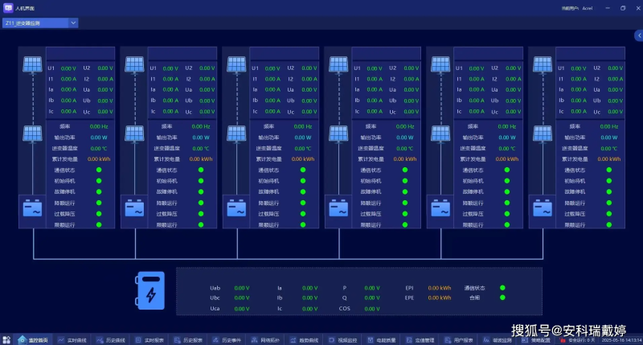Select the inverter icon in the last panel

[x=543, y=208]
